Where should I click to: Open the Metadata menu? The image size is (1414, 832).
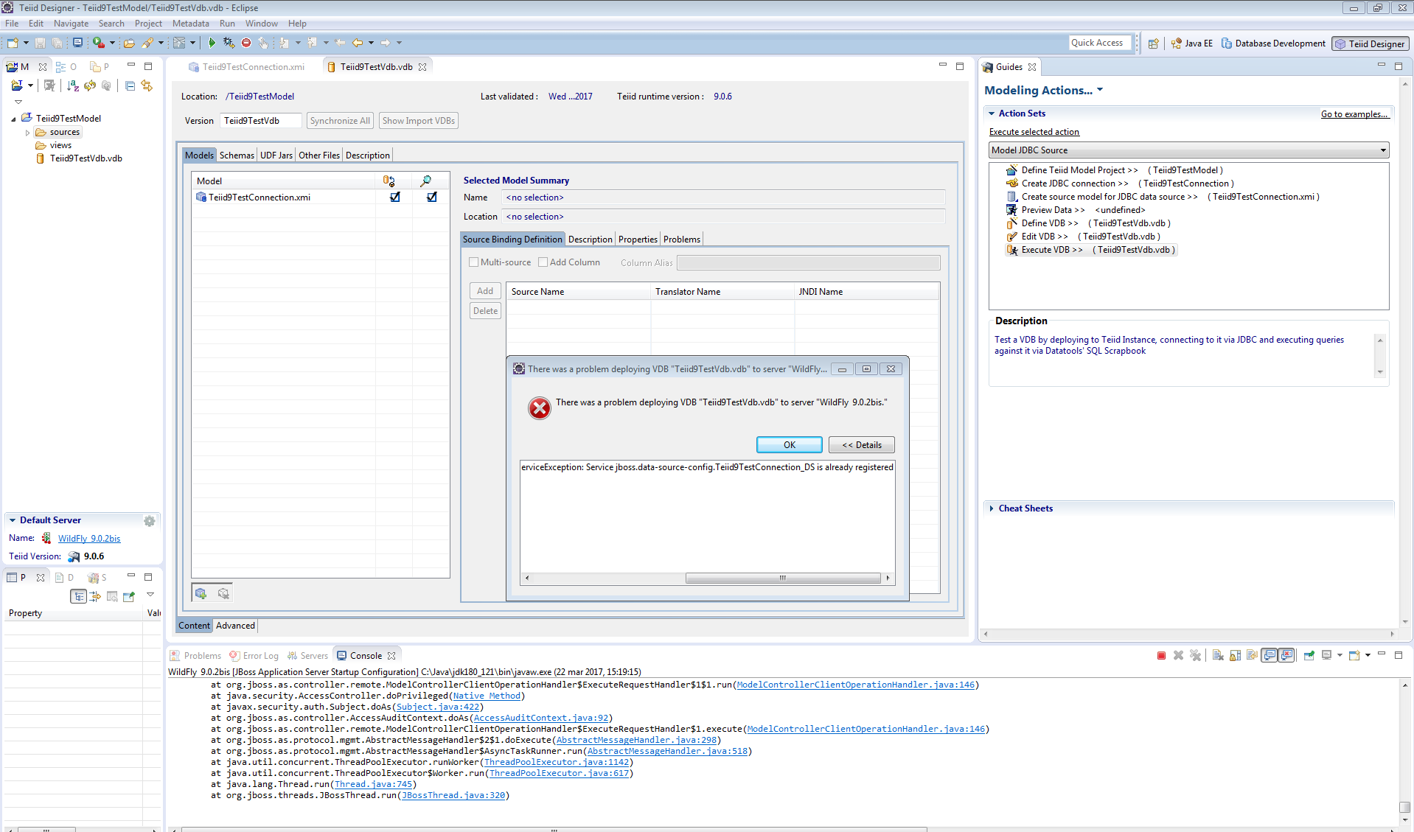pos(190,24)
